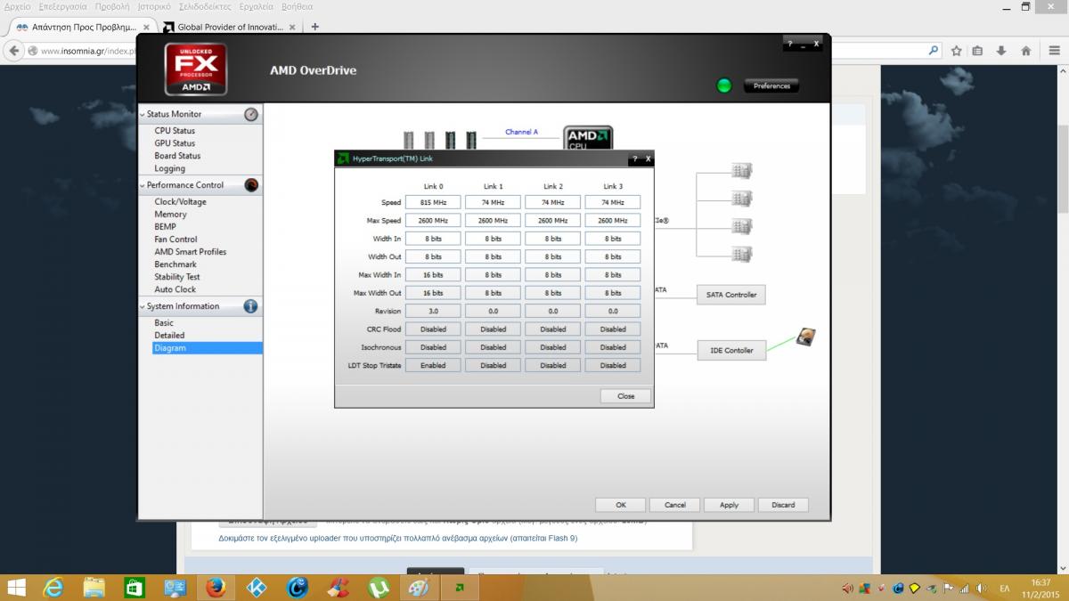Open Firefox Εργαλεία menu
The width and height of the screenshot is (1069, 601).
tap(257, 6)
